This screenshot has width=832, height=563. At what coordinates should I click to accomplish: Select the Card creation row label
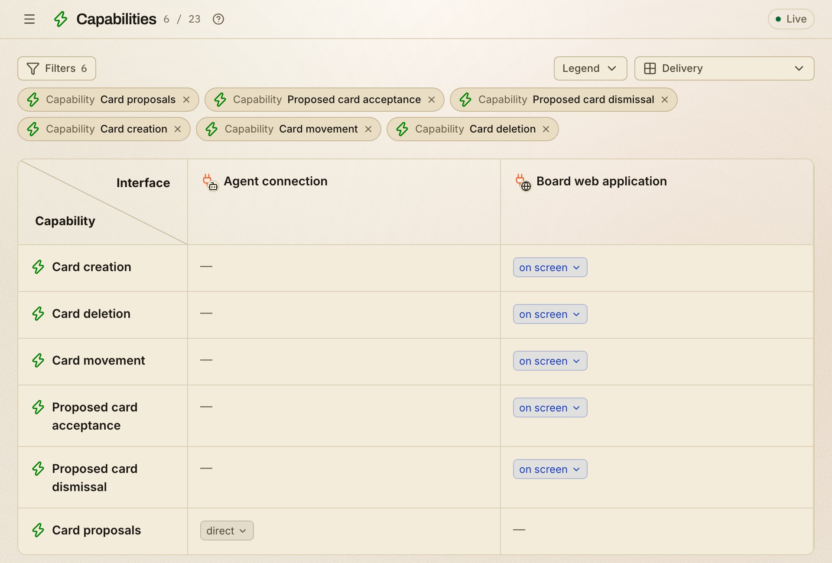91,267
